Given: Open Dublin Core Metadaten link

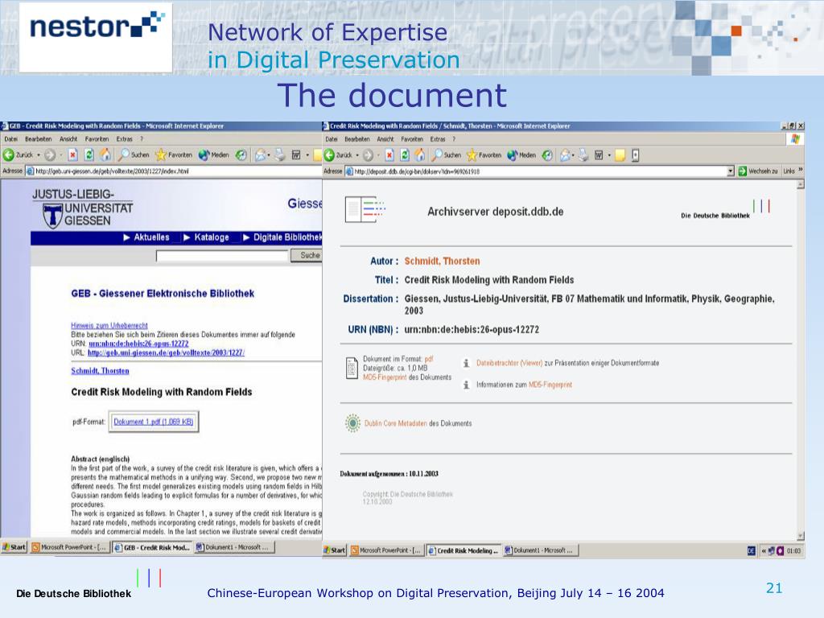Looking at the screenshot, I should [x=396, y=423].
